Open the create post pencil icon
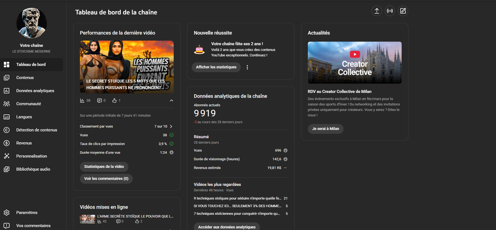Screen dimensions: 496x230 pos(403,11)
